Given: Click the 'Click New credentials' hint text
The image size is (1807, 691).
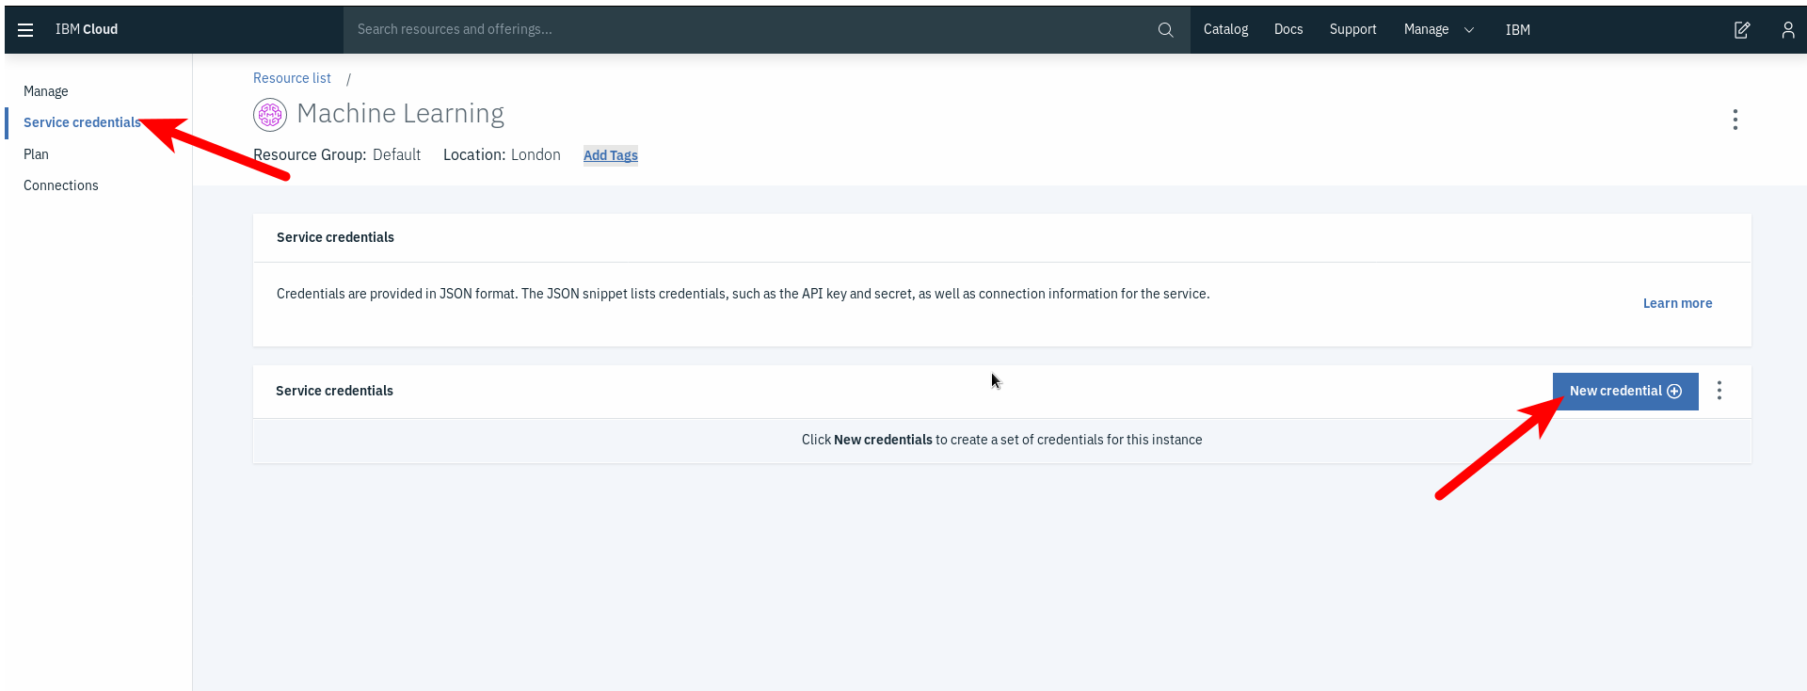Looking at the screenshot, I should [1001, 440].
